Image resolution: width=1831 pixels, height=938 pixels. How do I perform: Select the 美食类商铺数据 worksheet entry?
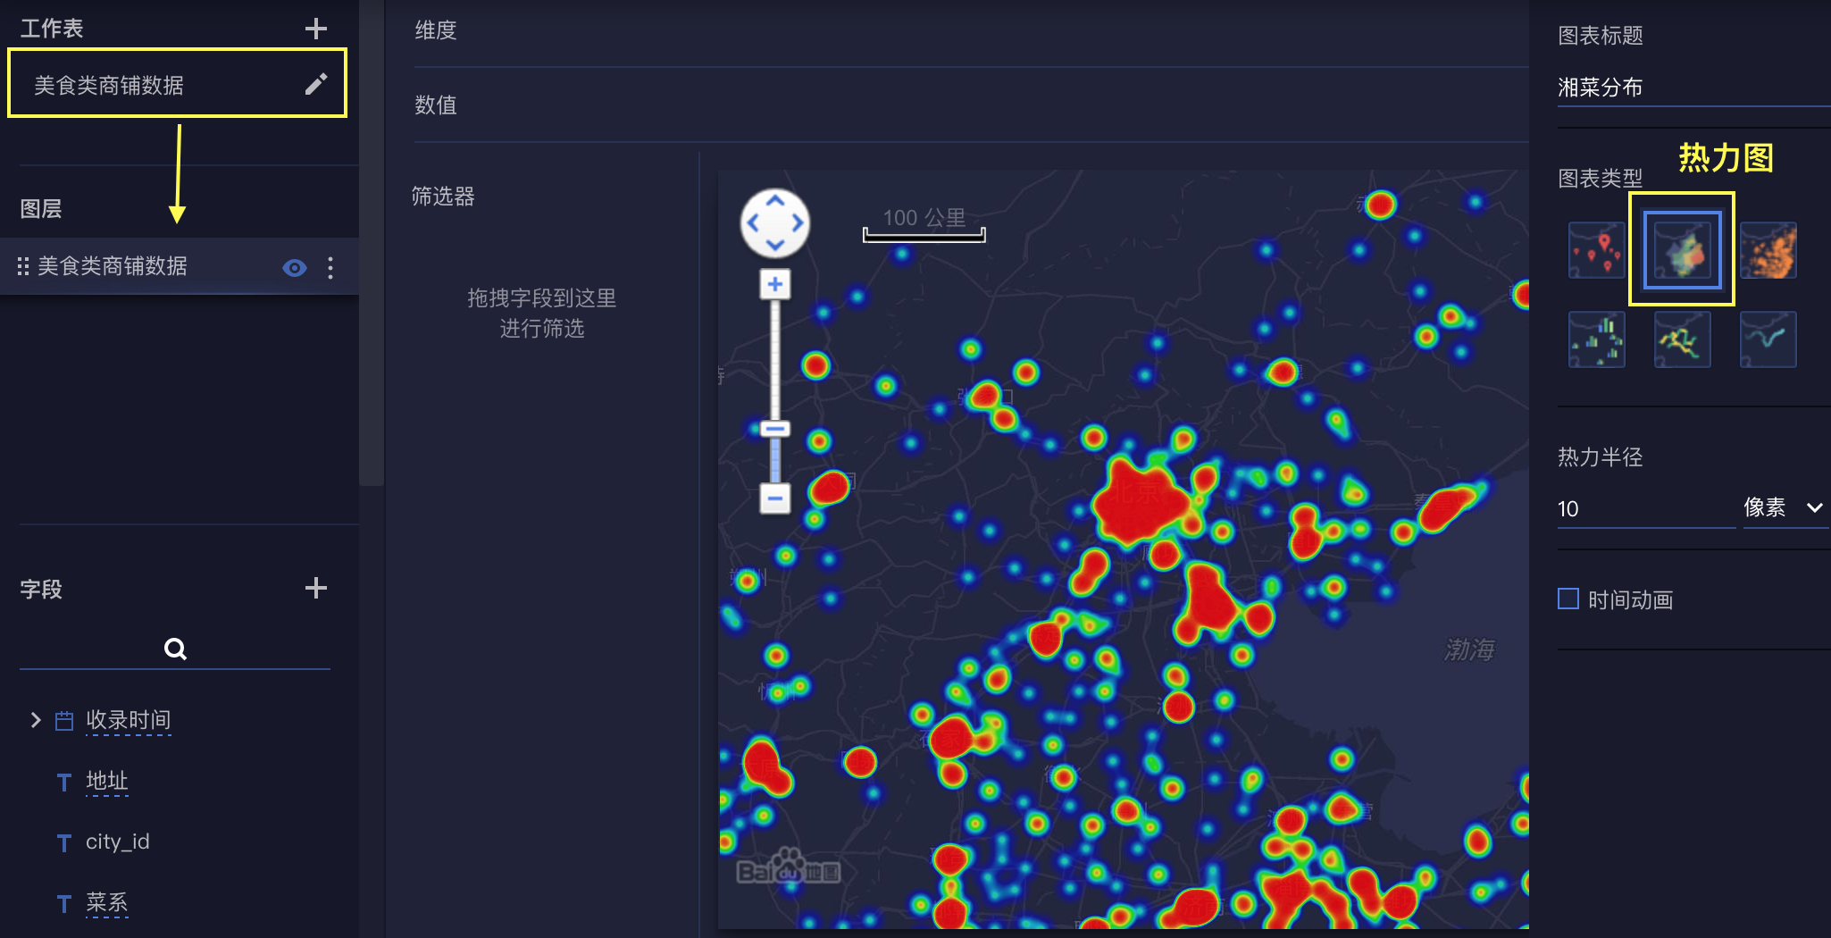tap(177, 83)
